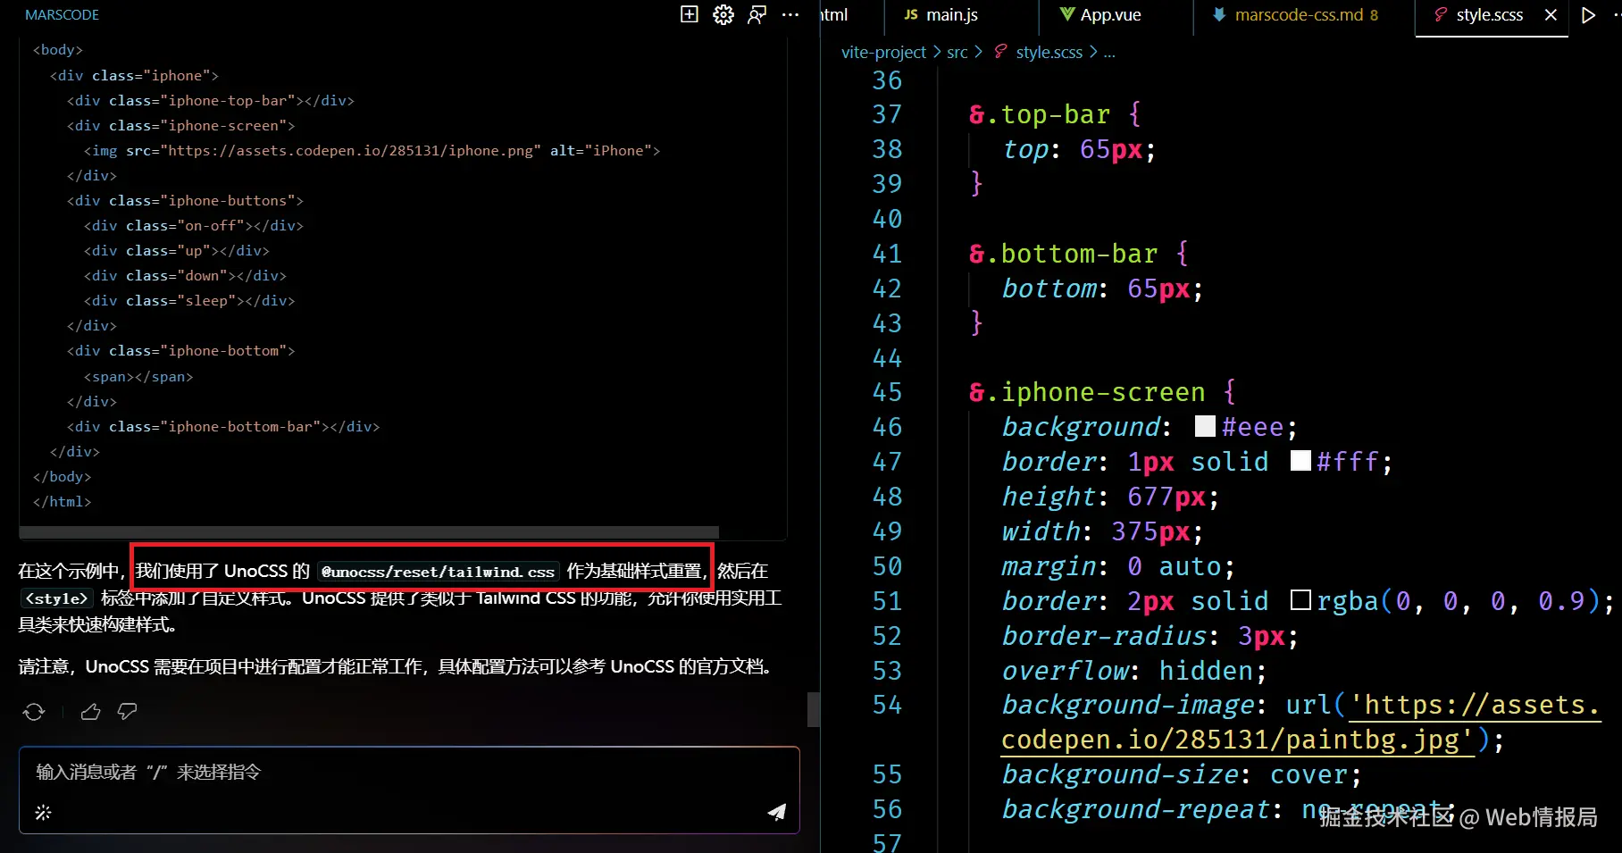Screen dimensions: 1622x853
Task: Click the div class="iphone-bottom" line
Action: [x=181, y=351]
